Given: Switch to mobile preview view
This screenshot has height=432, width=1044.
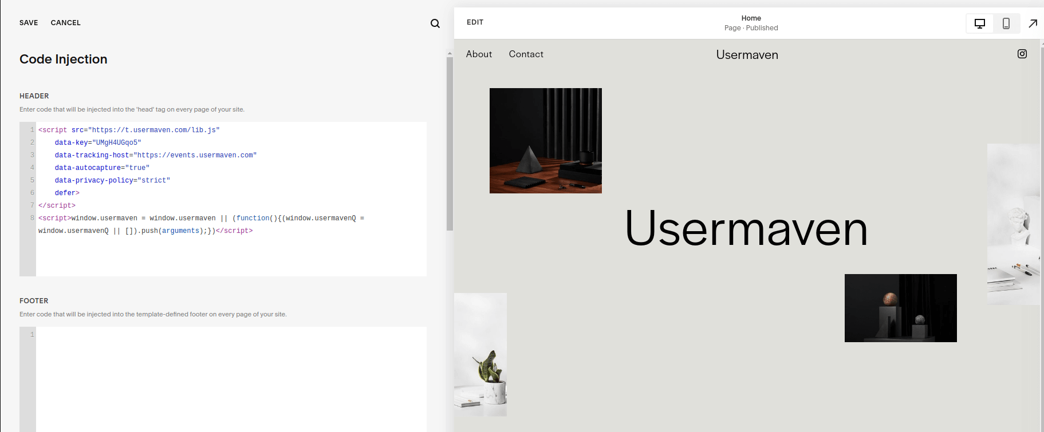Looking at the screenshot, I should (1006, 23).
